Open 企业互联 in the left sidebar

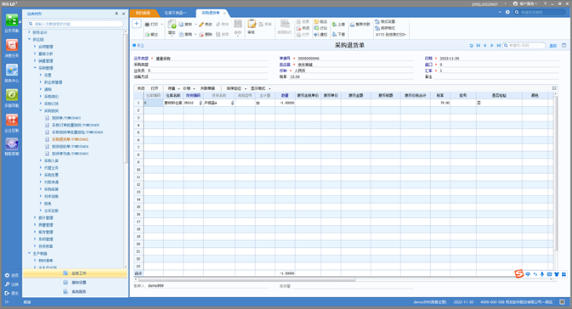click(x=12, y=123)
